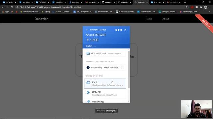213x119 pixels.
Task: Switch to the Apt | Lin LinkedIn tab
Action: point(26,2)
